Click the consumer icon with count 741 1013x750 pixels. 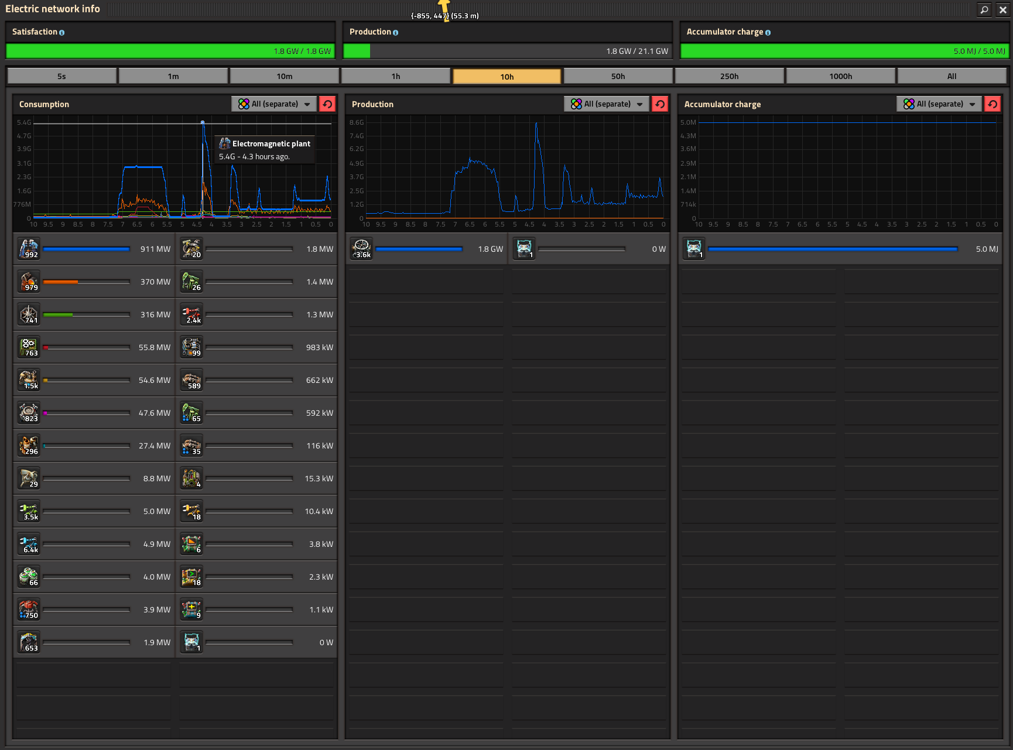click(x=28, y=314)
